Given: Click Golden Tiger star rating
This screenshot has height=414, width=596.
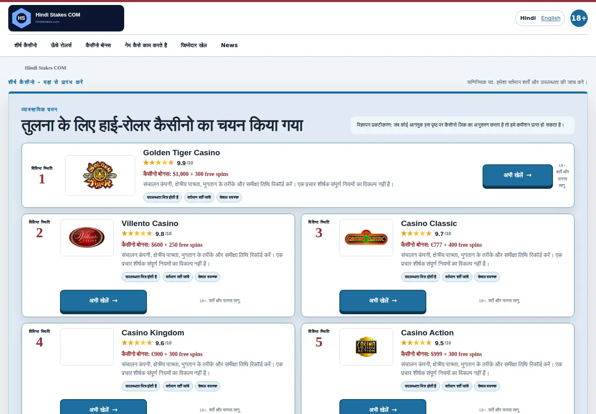Looking at the screenshot, I should pyautogui.click(x=159, y=163).
